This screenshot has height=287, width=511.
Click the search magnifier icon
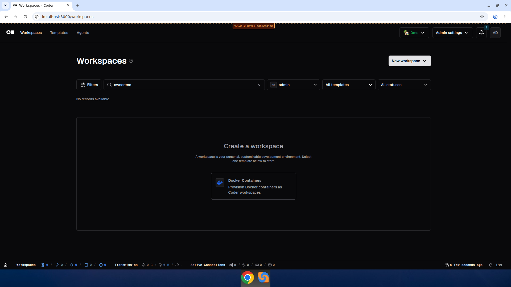click(x=109, y=85)
